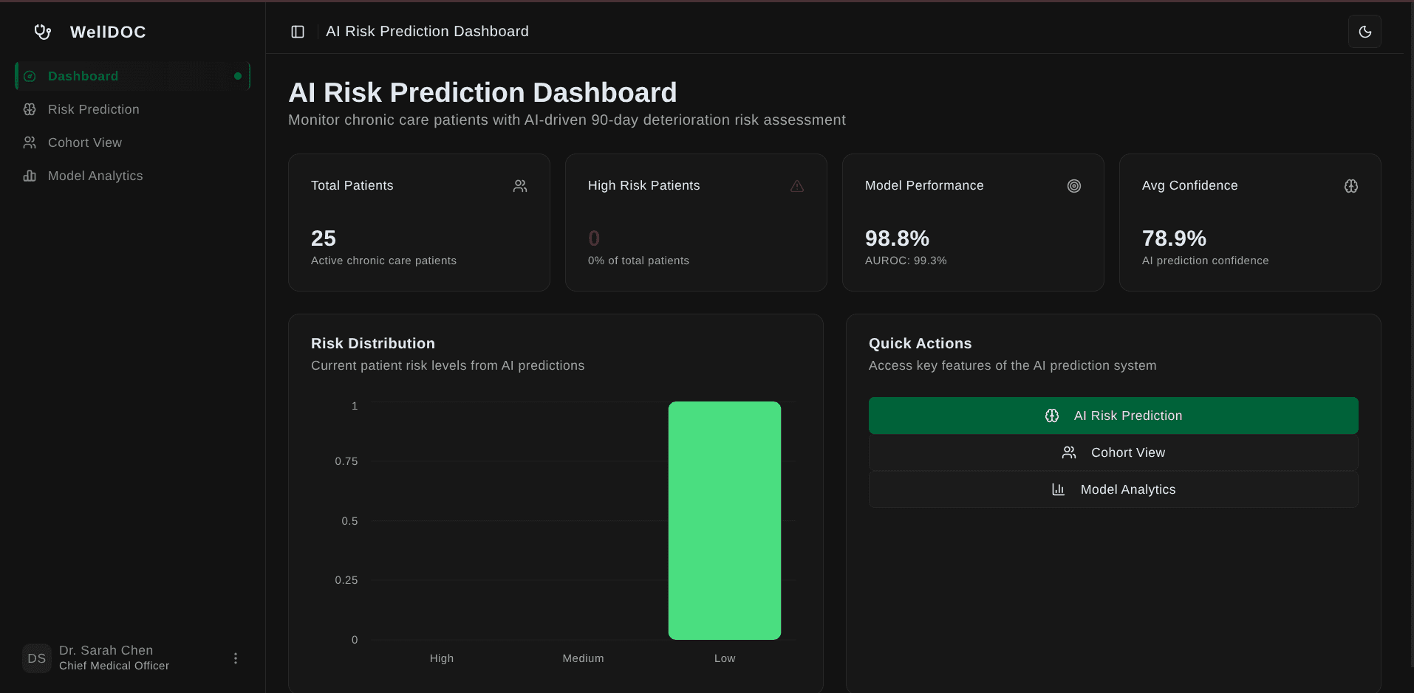
Task: Click the Avg Confidence brain icon
Action: point(1351,186)
